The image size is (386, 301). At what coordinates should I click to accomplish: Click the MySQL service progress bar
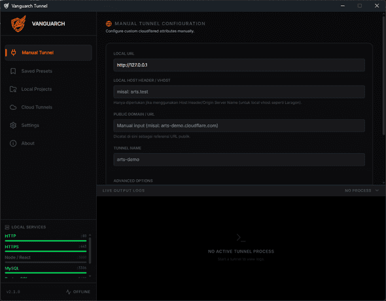click(46, 273)
